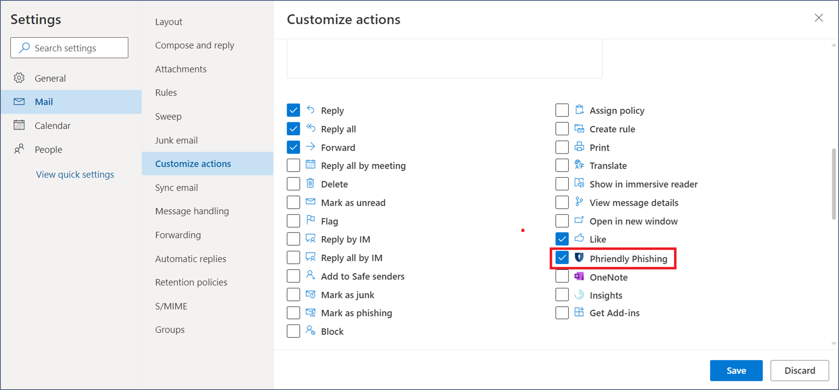Check the Block checkbox

point(293,331)
